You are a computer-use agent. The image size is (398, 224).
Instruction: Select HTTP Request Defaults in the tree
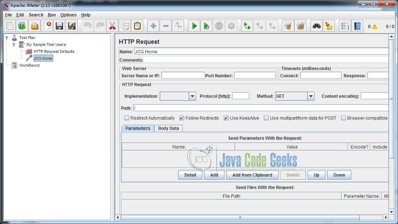tap(54, 51)
